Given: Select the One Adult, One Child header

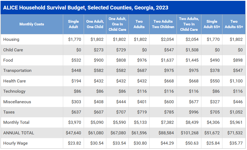Looking at the screenshot, I should [x=95, y=24].
